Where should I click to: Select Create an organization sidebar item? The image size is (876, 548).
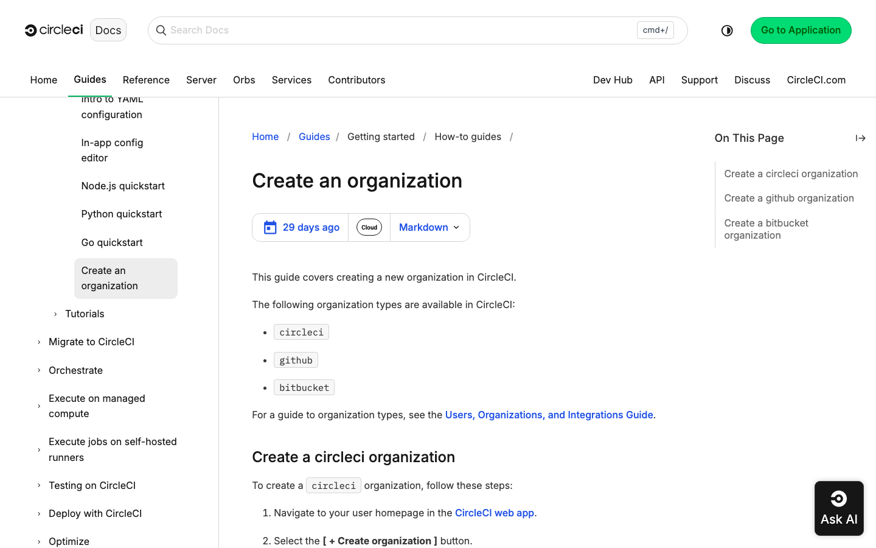tap(126, 278)
